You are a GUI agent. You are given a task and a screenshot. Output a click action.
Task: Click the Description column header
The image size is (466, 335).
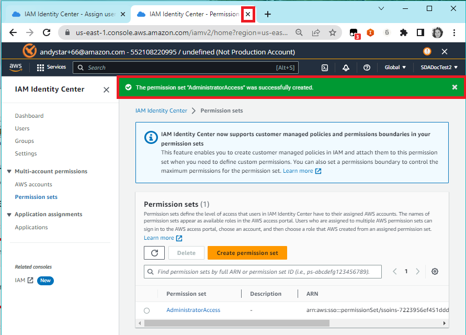[266, 294]
